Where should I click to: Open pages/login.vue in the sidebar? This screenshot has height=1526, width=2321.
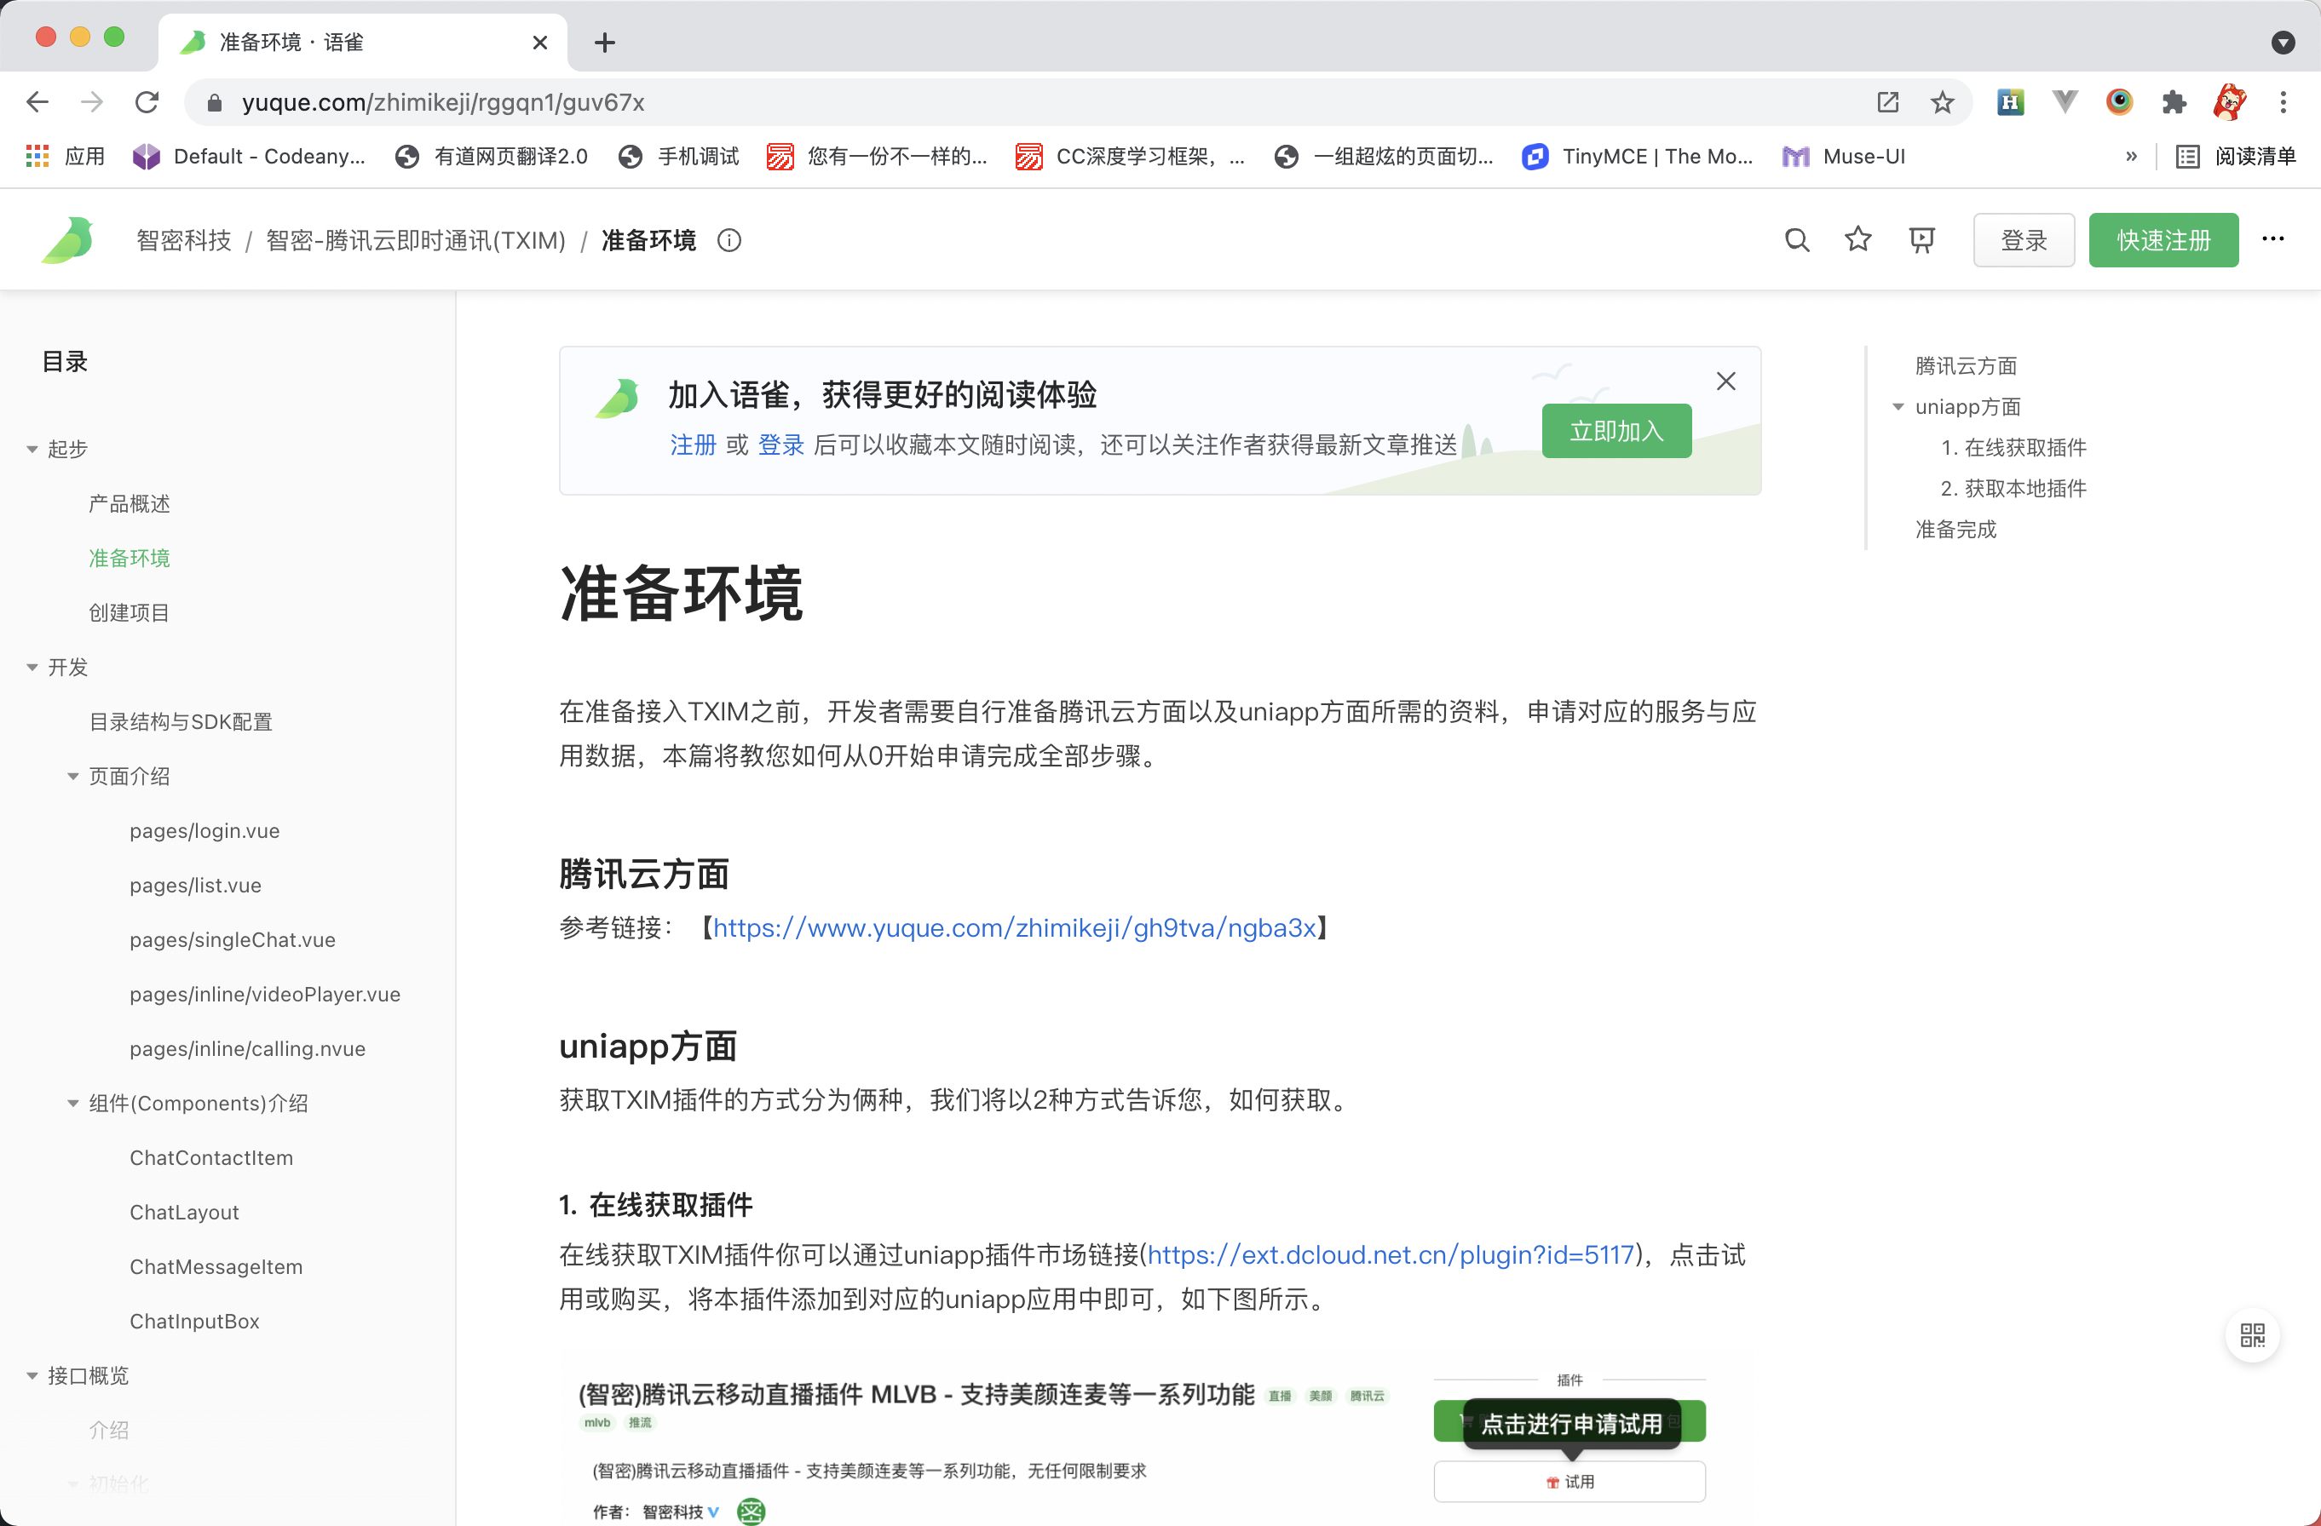pos(204,831)
